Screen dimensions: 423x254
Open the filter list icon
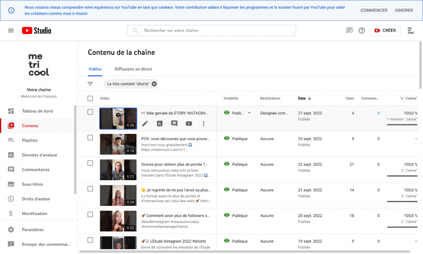90,84
